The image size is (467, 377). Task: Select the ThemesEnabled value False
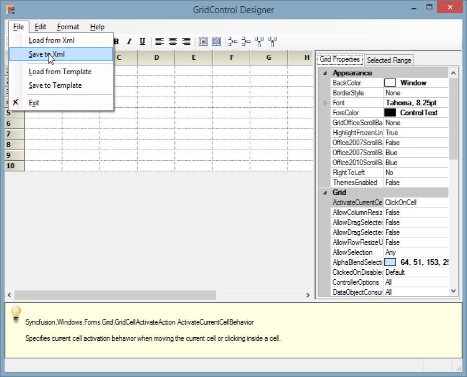coord(416,183)
